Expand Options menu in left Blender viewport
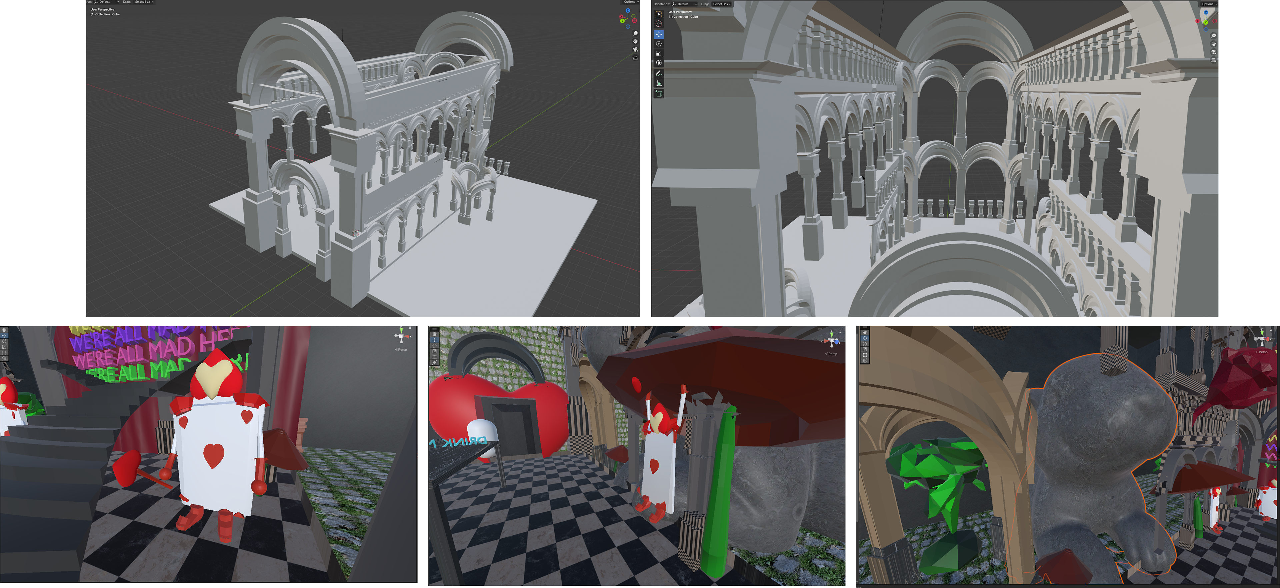Screen dimensions: 1280x588 631,2
